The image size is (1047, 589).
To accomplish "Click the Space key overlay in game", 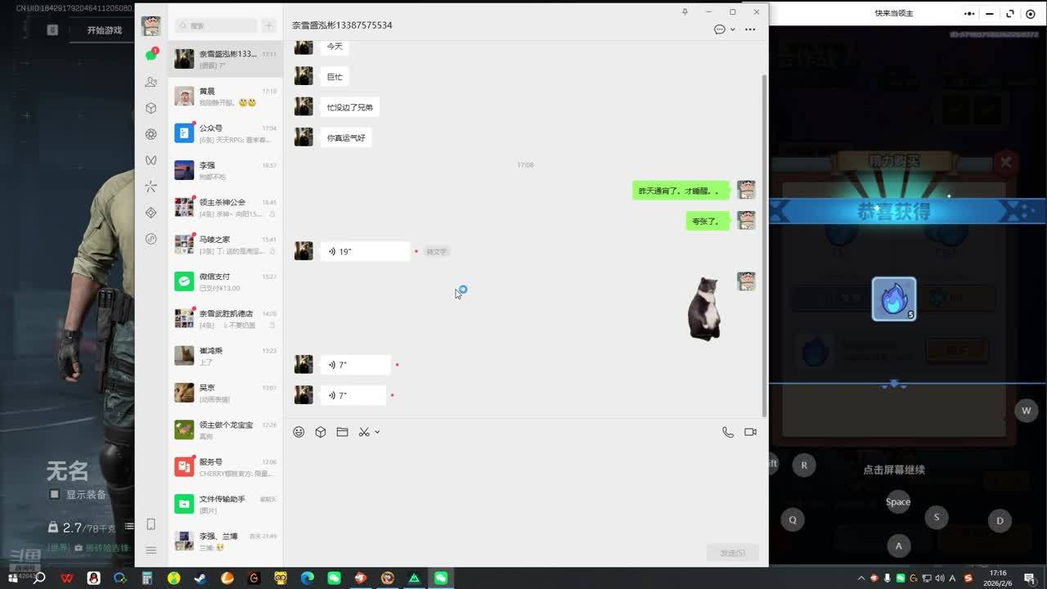I will tap(898, 501).
